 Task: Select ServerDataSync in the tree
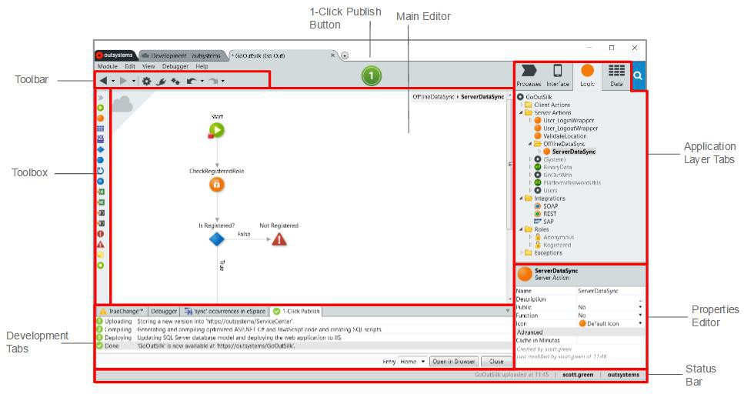coord(574,152)
